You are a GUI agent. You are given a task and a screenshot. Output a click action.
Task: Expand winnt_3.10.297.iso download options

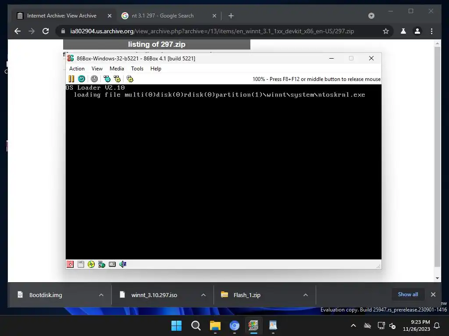[x=203, y=295]
